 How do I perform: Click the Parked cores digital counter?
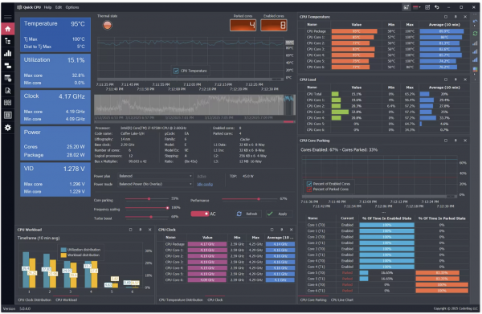(x=243, y=25)
